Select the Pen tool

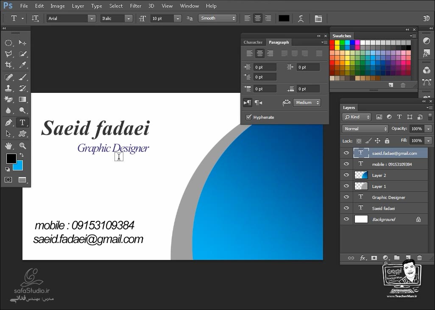pos(8,123)
